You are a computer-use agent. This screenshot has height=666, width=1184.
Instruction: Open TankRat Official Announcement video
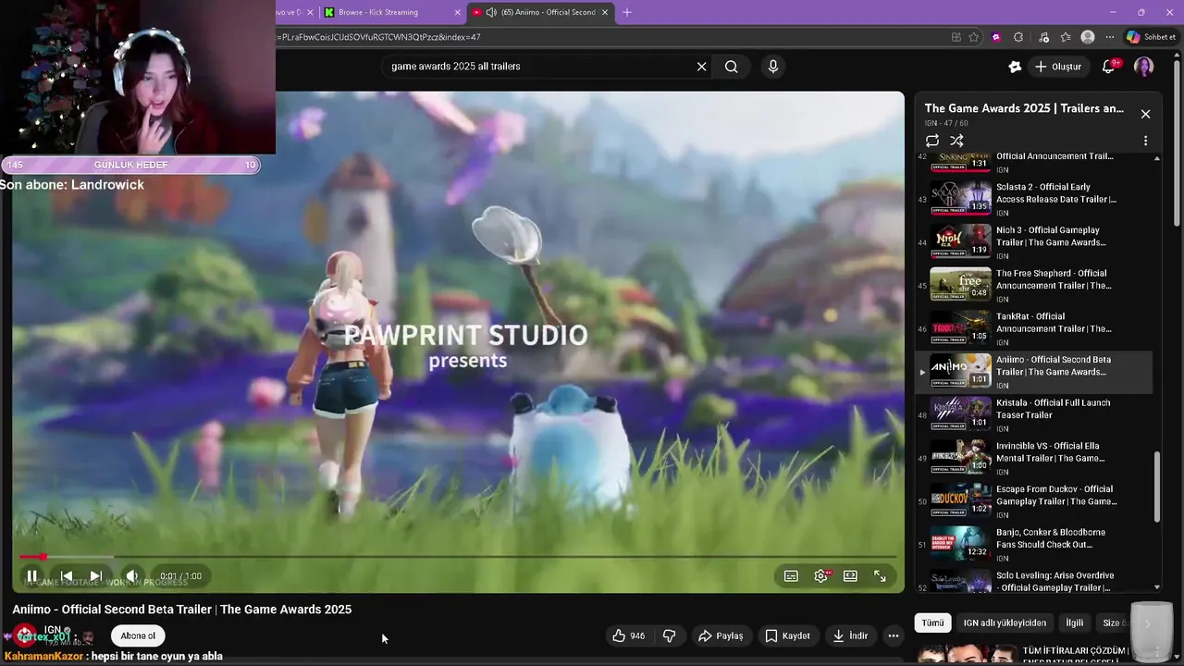click(1033, 328)
